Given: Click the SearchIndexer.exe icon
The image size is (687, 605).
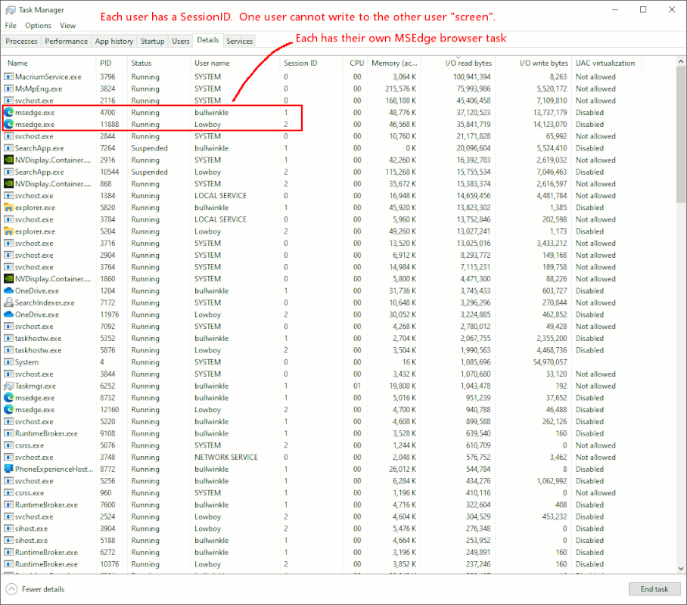Looking at the screenshot, I should pyautogui.click(x=8, y=302).
